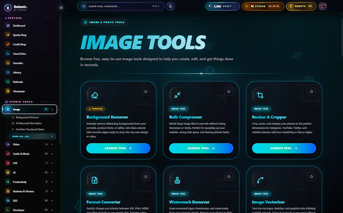
Task: Expand the PDF category chevron
Action: click(52, 163)
